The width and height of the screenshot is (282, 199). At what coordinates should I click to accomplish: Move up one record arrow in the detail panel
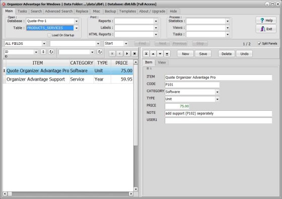coord(153,53)
